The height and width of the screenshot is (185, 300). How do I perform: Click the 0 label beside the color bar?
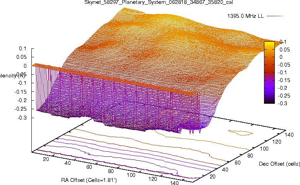tap(281, 57)
